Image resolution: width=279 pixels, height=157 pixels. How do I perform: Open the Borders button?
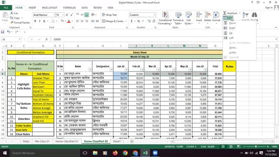click(x=53, y=21)
